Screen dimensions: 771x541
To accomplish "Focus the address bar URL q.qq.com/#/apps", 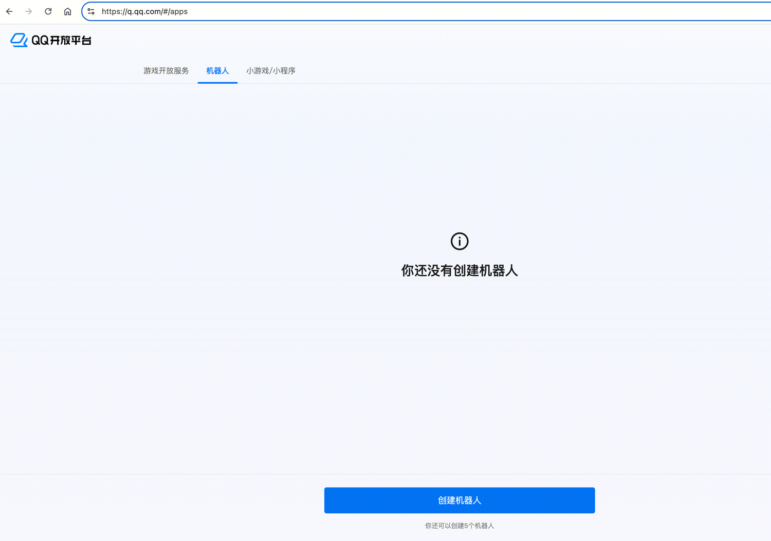I will pos(144,11).
